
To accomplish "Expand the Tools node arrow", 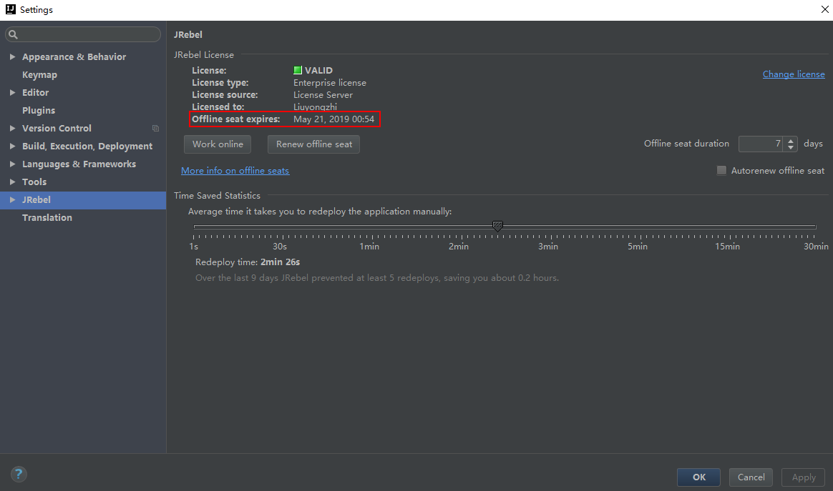I will tap(12, 182).
